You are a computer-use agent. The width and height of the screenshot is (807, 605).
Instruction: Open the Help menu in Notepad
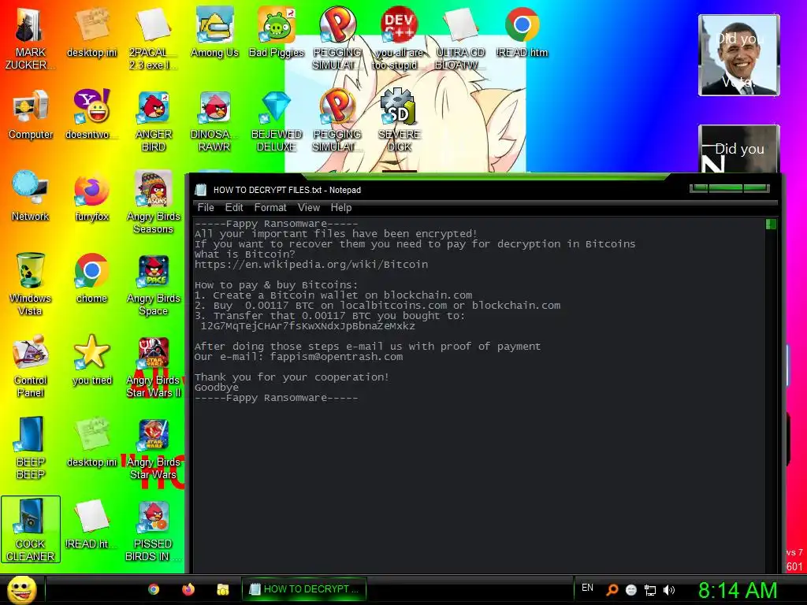pos(340,207)
